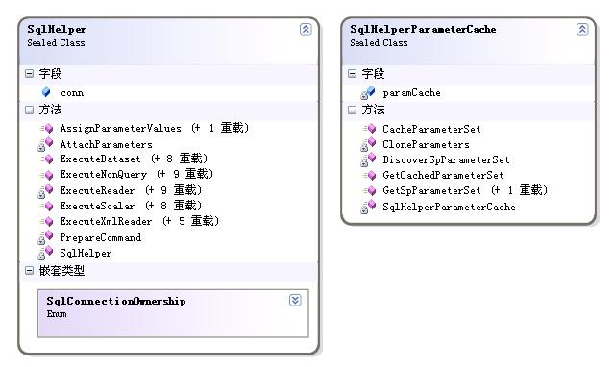
Task: Click the SqlConnectionOwnership enum title
Action: click(116, 302)
